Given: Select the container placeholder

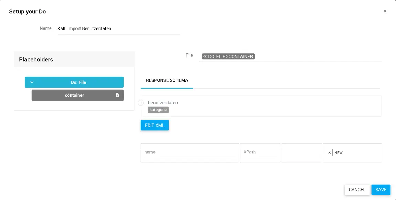Looking at the screenshot, I should point(74,95).
